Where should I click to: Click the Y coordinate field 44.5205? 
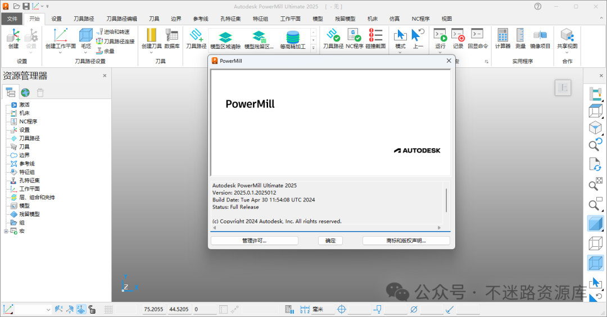click(179, 309)
